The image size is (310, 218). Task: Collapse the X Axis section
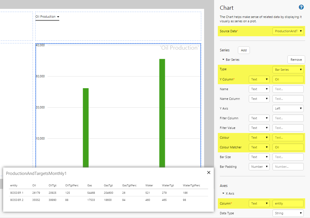223,193
